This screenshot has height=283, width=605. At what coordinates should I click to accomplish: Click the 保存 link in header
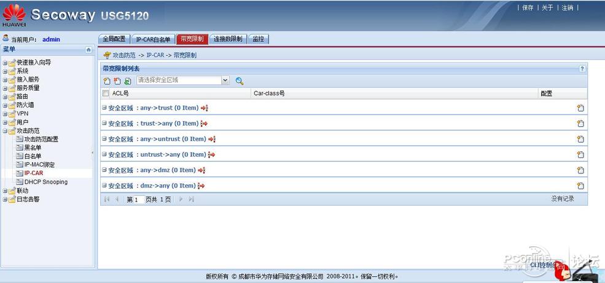click(x=528, y=8)
